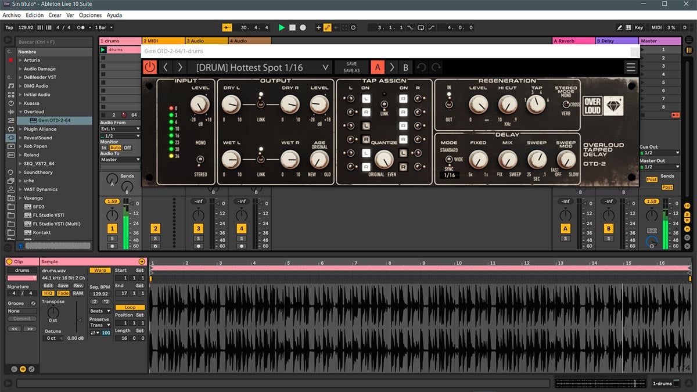The image size is (697, 392).
Task: Click the OTD-2 redo arrow
Action: coord(436,67)
